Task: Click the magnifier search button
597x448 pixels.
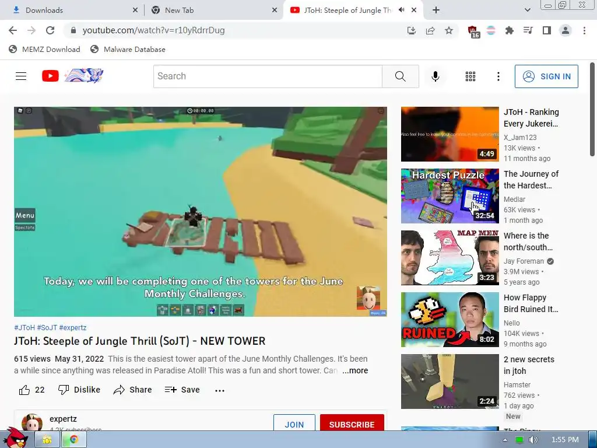Action: [x=401, y=76]
